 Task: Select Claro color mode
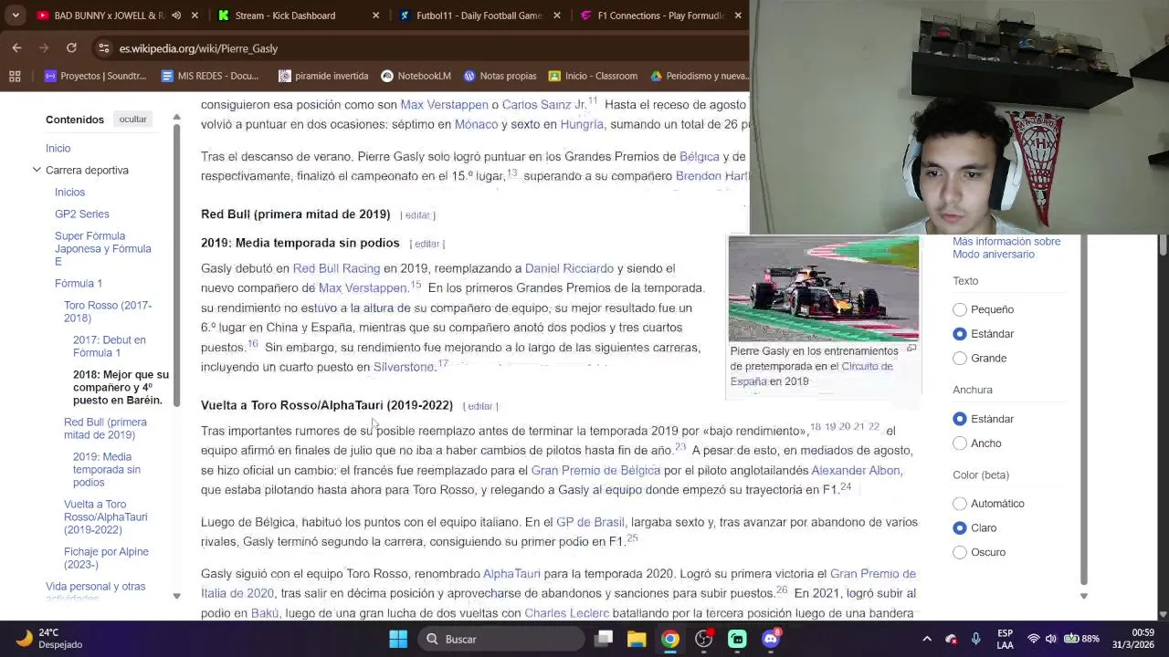[960, 528]
